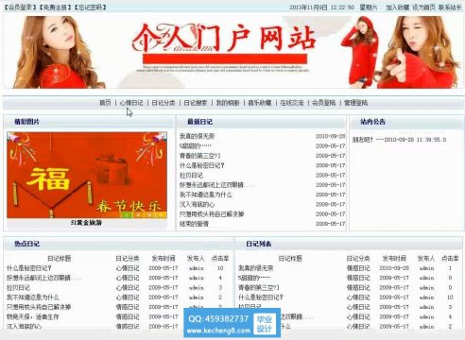465x340 pixels.
Task: Open the 忘记密码 forgot password link
Action: pyautogui.click(x=90, y=7)
